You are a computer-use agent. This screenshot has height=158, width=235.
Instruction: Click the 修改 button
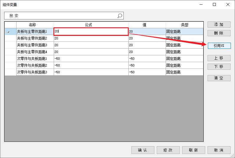(168, 150)
